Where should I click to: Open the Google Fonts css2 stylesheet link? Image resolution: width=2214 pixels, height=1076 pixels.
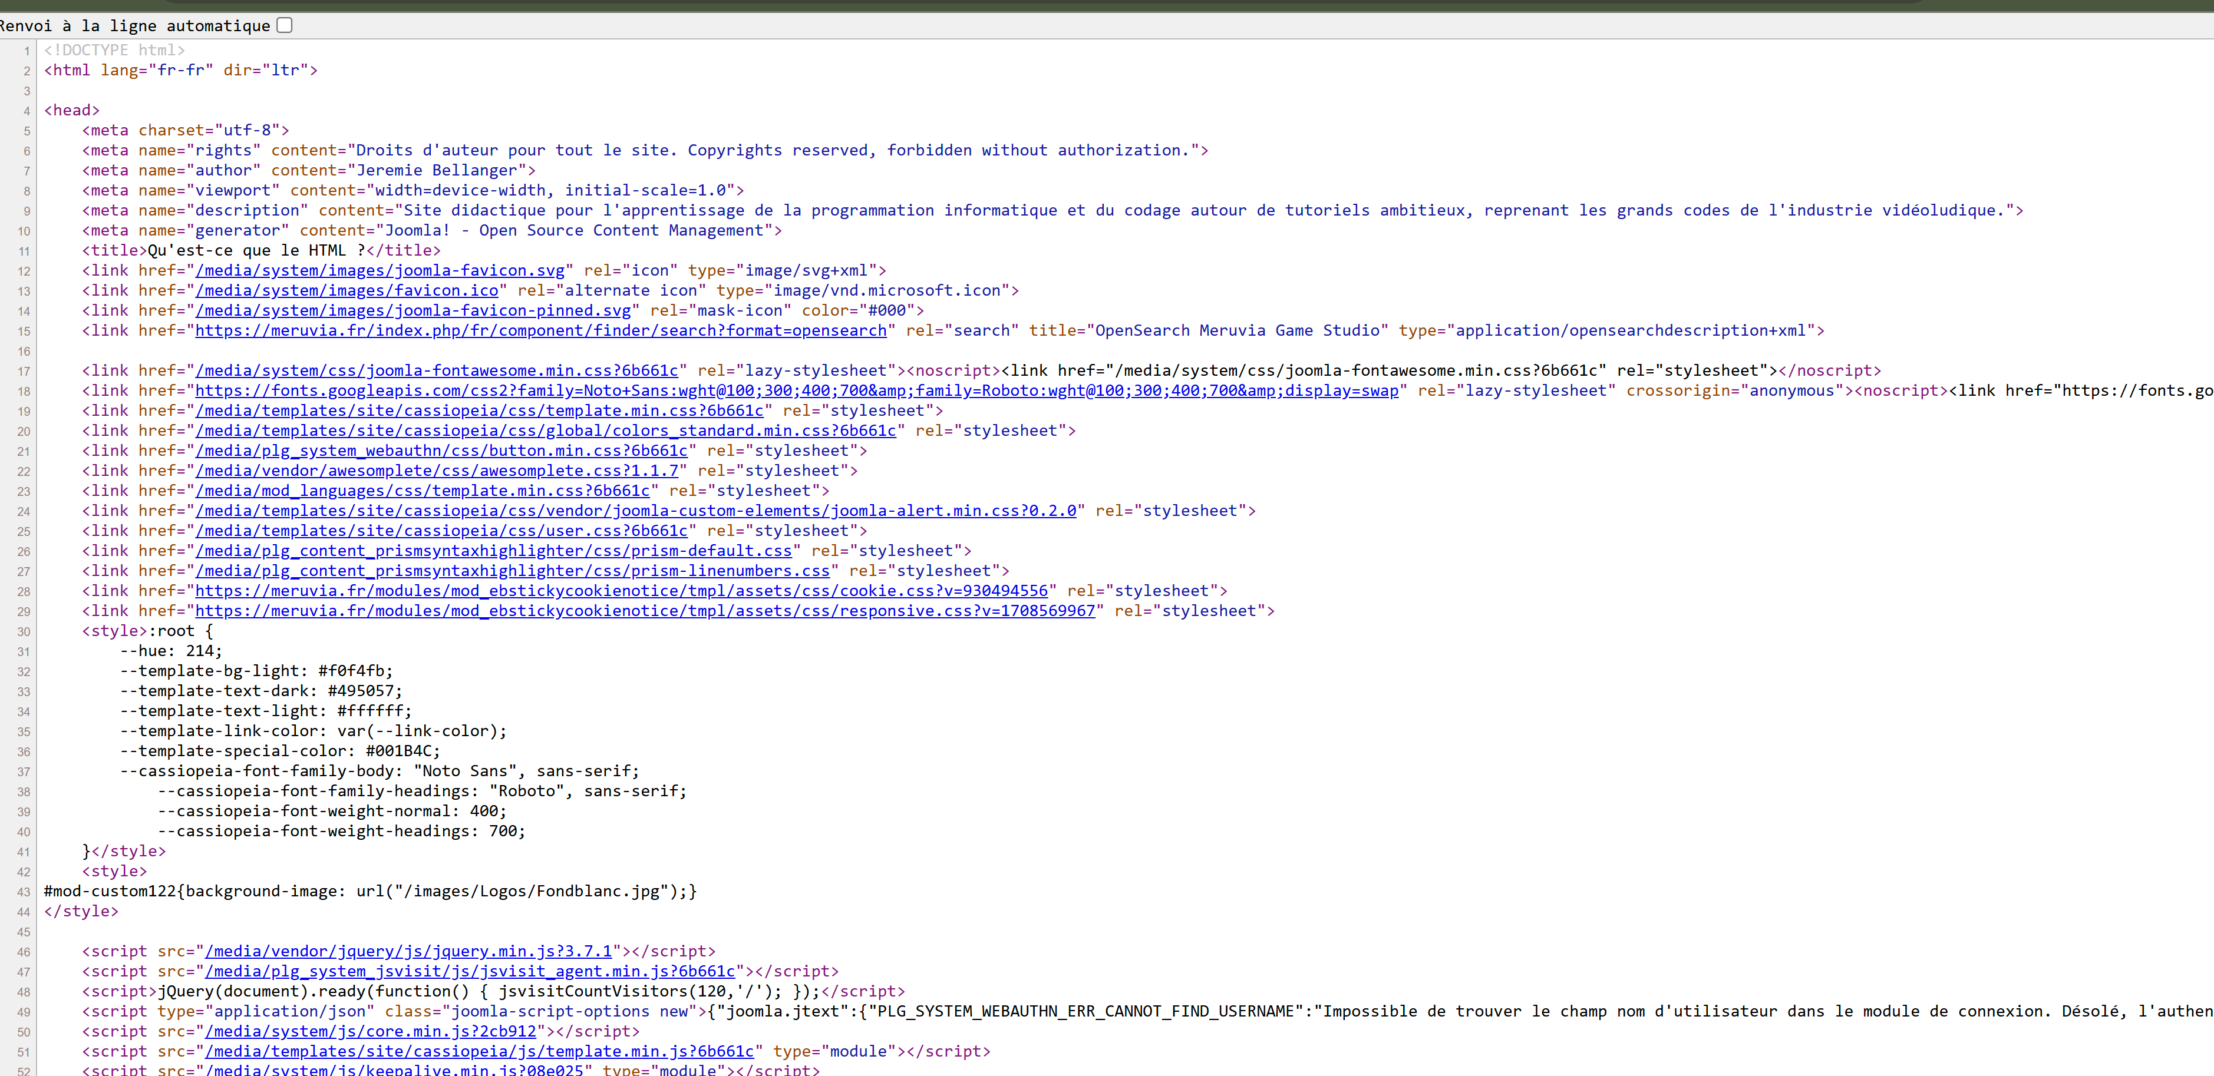(x=796, y=390)
